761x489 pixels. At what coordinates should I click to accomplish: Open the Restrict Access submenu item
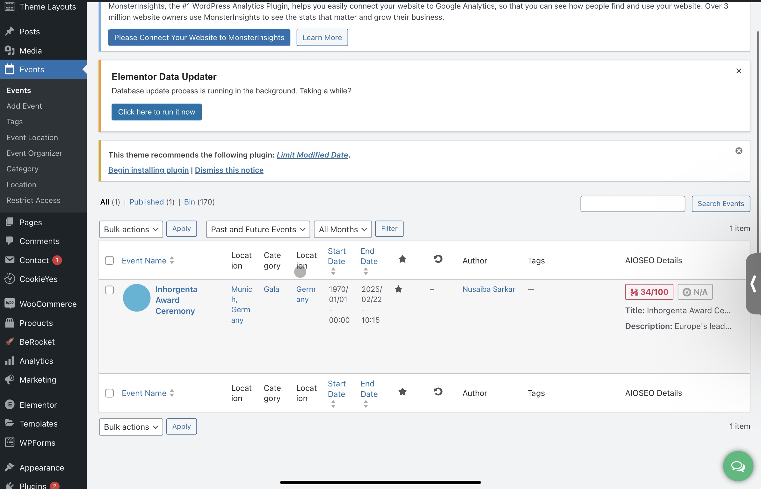(x=33, y=200)
